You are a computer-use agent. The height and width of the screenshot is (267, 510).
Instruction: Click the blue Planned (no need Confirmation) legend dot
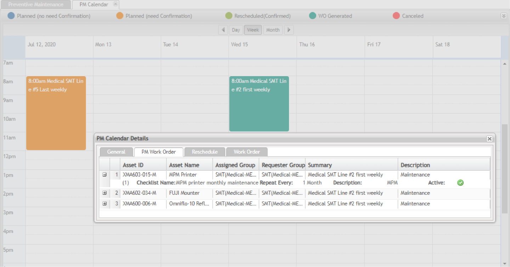tap(11, 16)
